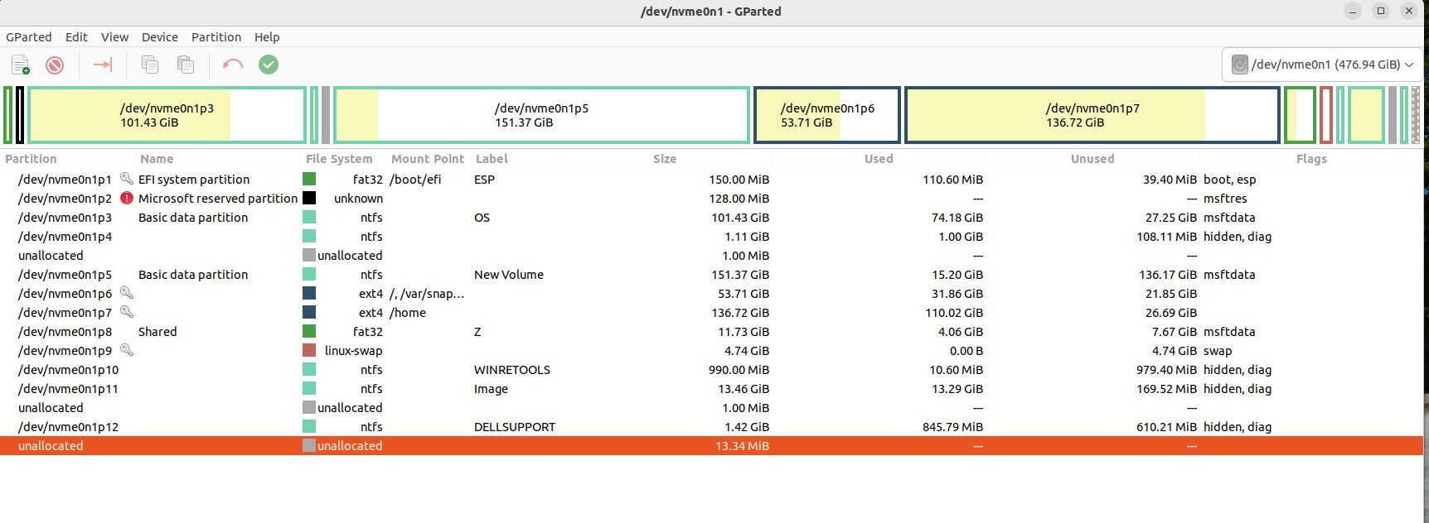Open the /dev/nvme0n1 device selector dropdown
This screenshot has width=1429, height=523.
(1321, 65)
